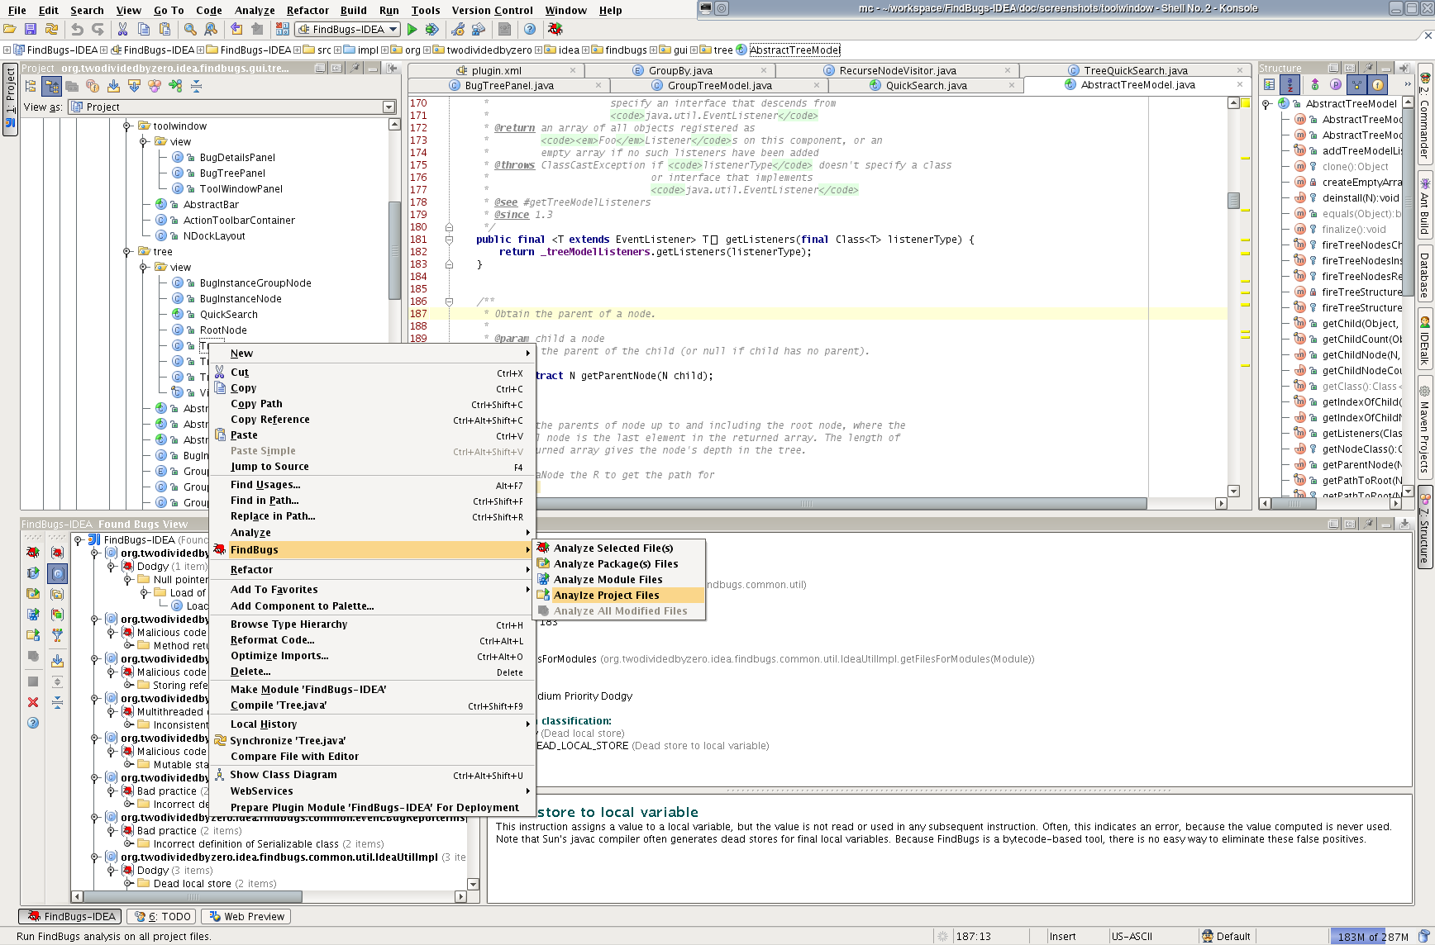The height and width of the screenshot is (945, 1435).
Task: Switch to the QuickSearch.java editor tab
Action: pyautogui.click(x=926, y=86)
